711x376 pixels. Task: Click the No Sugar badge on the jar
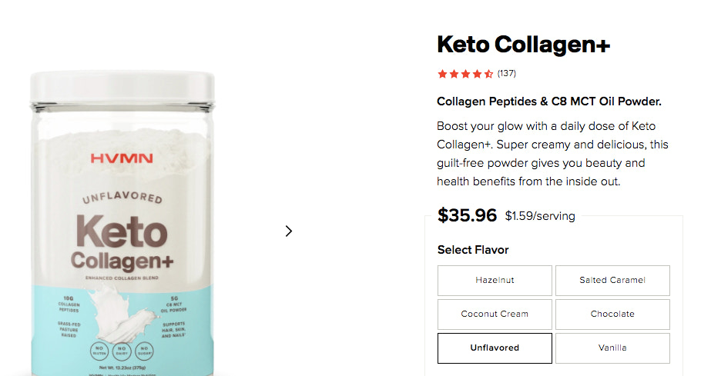[x=143, y=351]
